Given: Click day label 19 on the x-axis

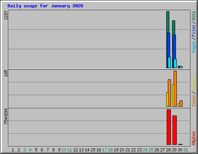Looking at the screenshot, I should click(x=116, y=150).
